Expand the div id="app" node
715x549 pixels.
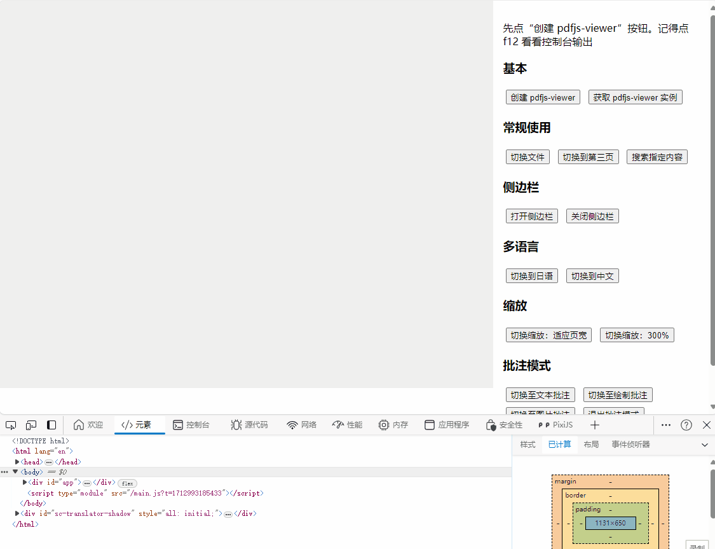(x=25, y=482)
